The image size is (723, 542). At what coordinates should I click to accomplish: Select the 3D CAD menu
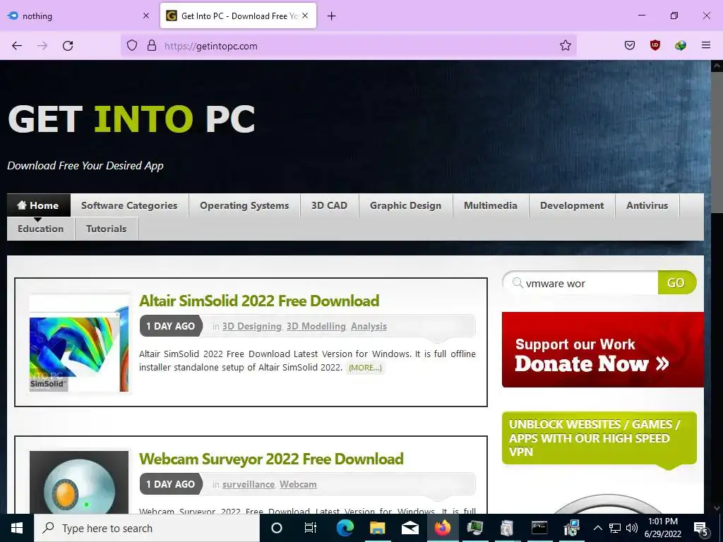329,205
